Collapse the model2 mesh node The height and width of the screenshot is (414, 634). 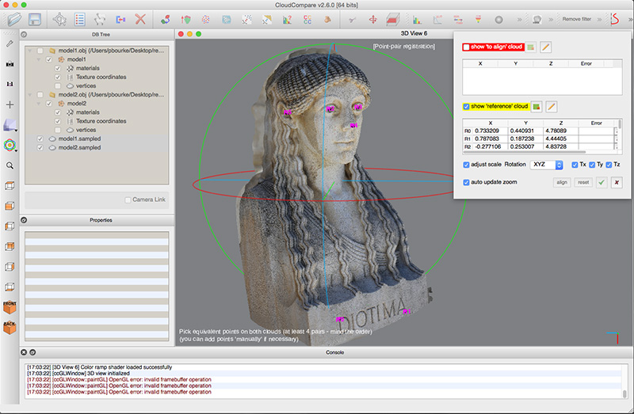coord(39,104)
